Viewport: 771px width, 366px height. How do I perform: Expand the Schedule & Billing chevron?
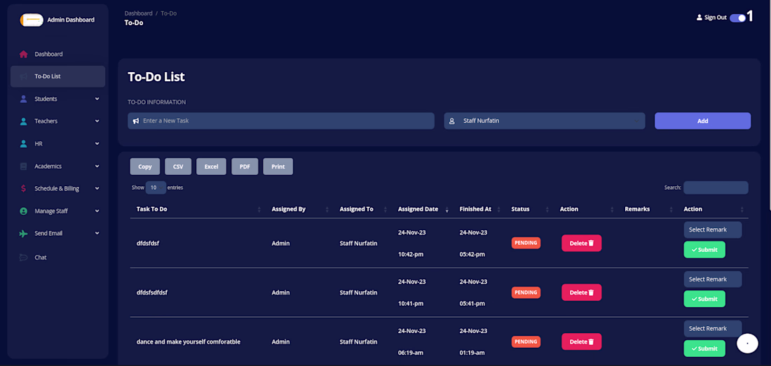97,188
